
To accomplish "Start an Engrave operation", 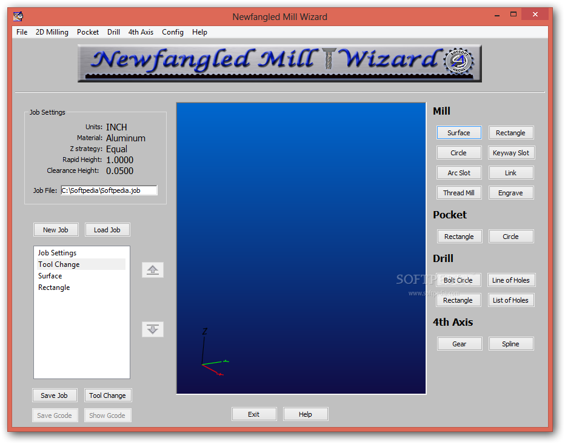I will pos(510,193).
